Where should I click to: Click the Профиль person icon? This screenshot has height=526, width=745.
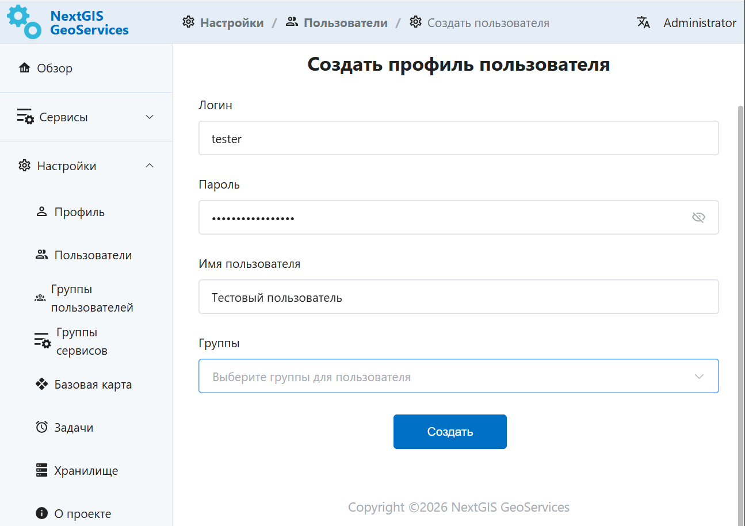[x=41, y=212]
